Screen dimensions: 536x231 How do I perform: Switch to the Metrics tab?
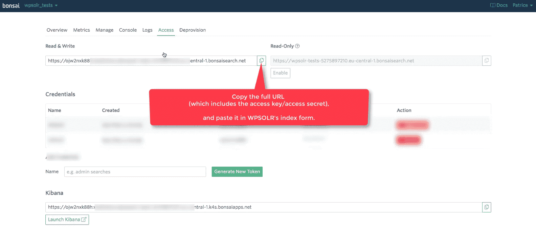click(82, 30)
